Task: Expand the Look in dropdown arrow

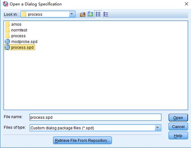Action: (72, 14)
